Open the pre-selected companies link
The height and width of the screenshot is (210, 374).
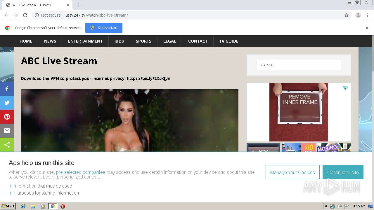pos(80,172)
